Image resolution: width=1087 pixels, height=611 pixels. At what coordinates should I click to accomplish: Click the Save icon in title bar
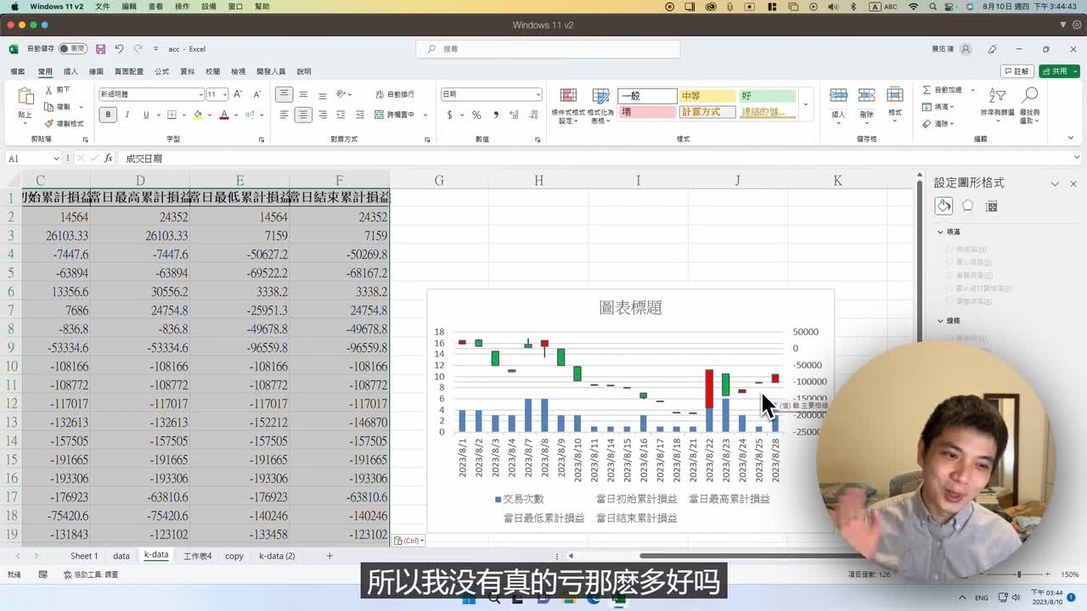(100, 49)
